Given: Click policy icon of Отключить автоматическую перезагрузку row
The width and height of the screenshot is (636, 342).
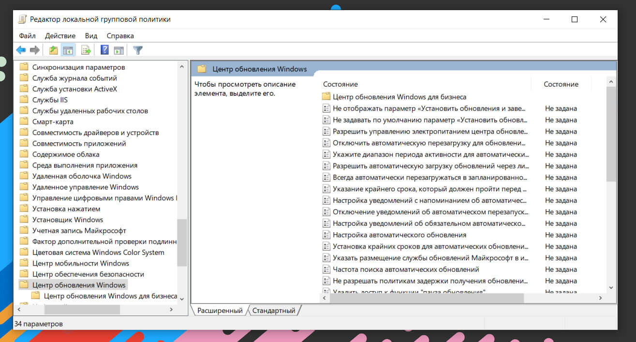Looking at the screenshot, I should [326, 143].
